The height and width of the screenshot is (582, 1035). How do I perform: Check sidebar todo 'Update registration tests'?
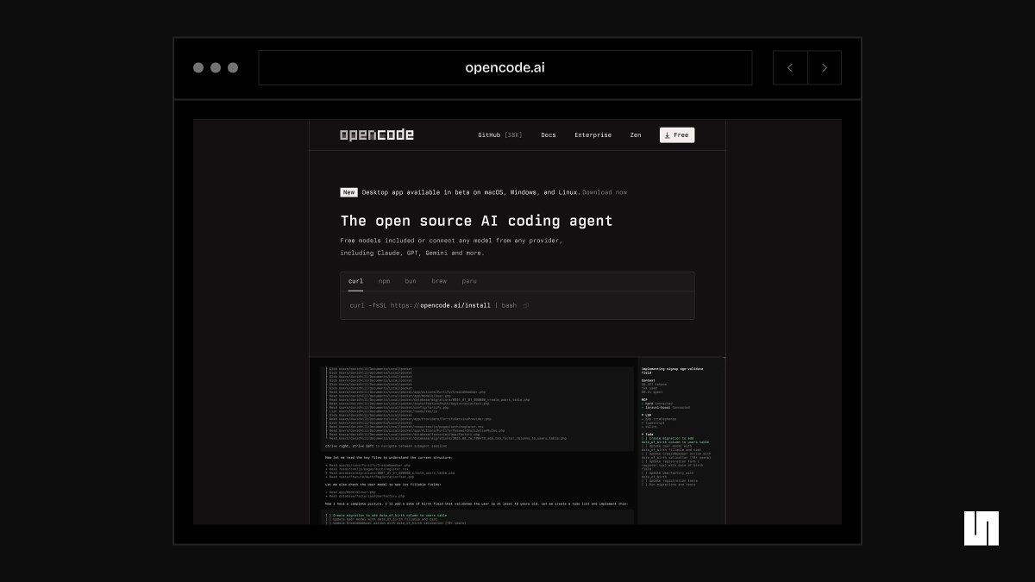point(644,479)
